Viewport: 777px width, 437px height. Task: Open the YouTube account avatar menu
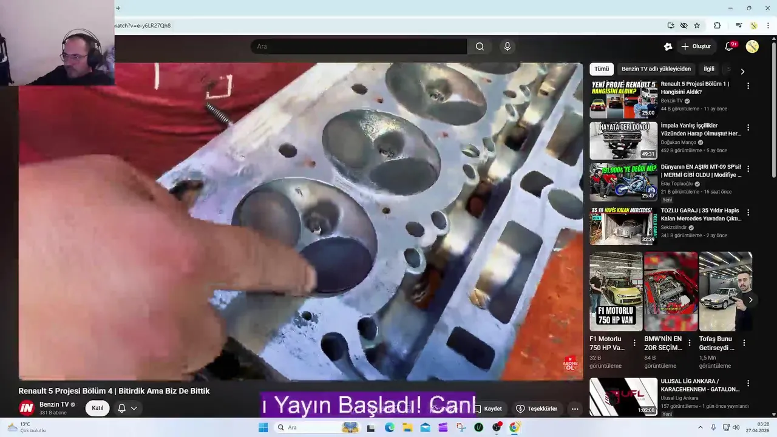[752, 47]
